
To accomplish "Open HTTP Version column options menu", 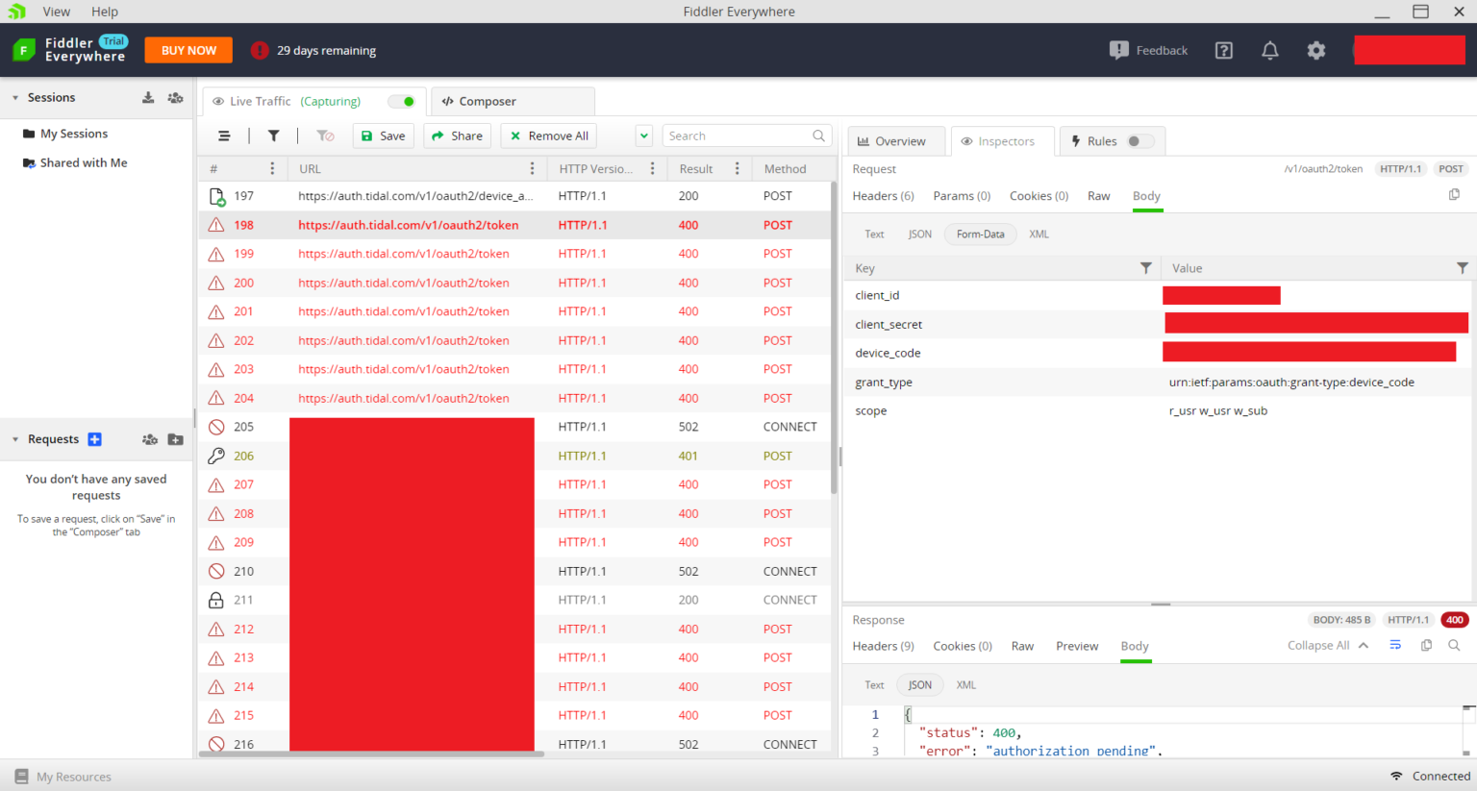I will (x=652, y=168).
